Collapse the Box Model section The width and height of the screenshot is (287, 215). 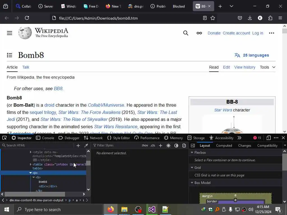pyautogui.click(x=192, y=183)
